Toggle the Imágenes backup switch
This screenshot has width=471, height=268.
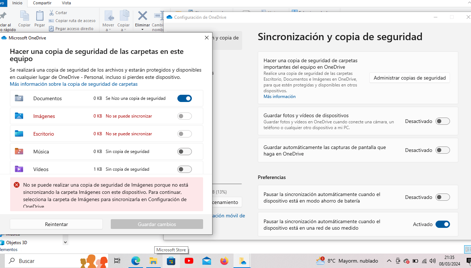point(185,116)
